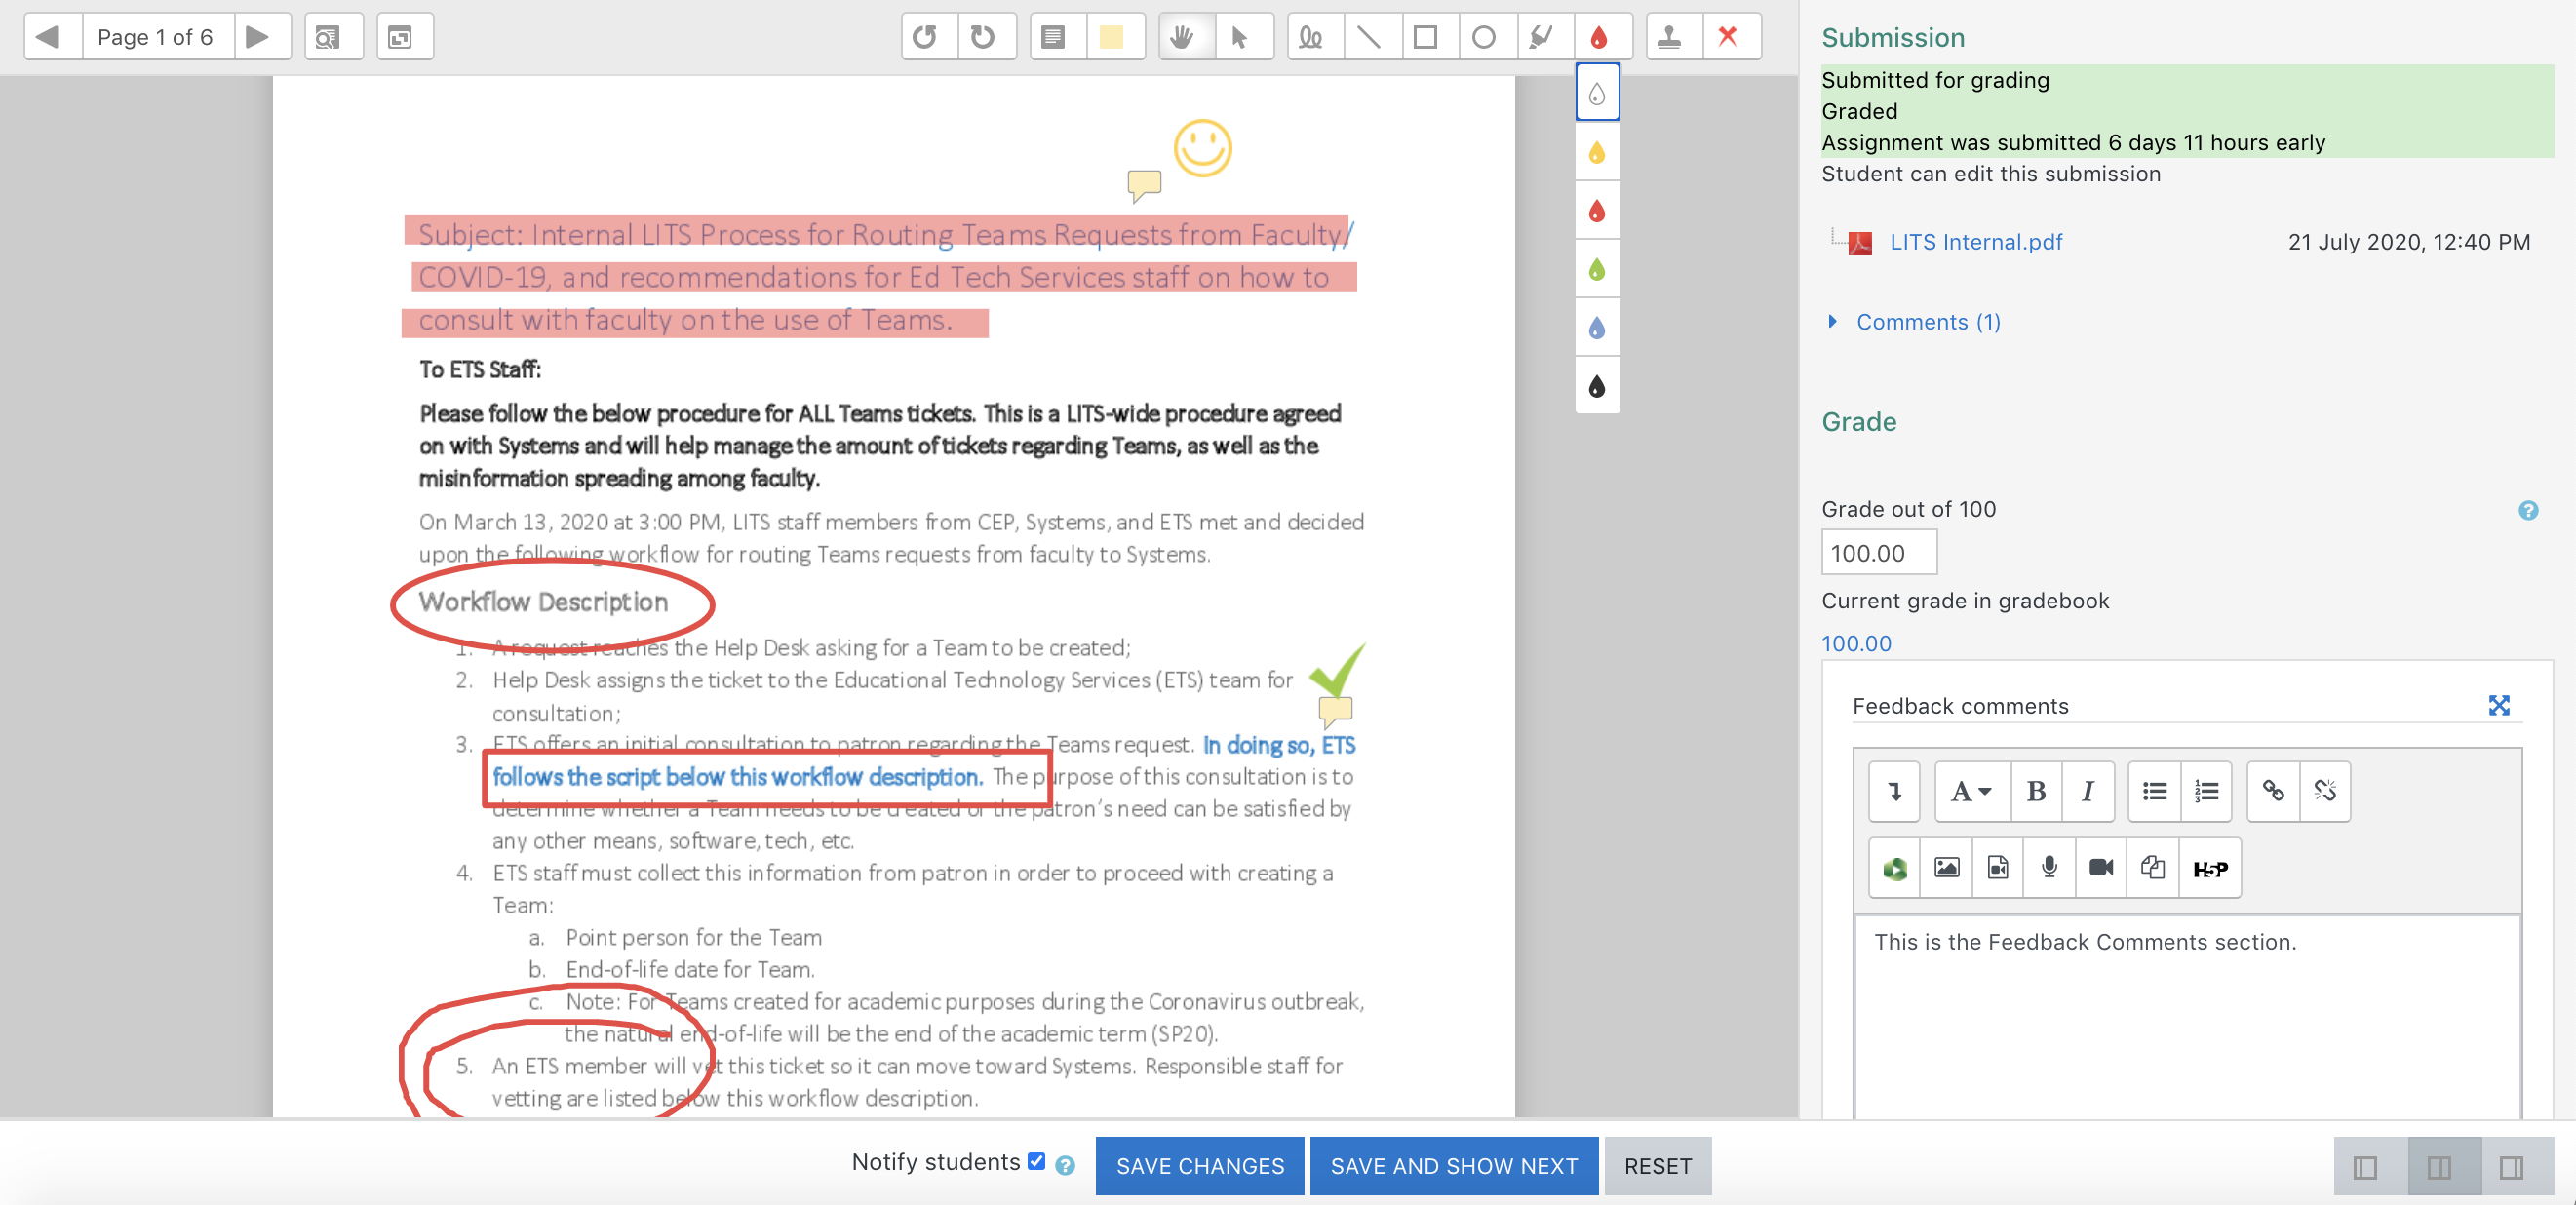Open the paragraph styles dropdown
2576x1205 pixels.
pyautogui.click(x=1970, y=792)
